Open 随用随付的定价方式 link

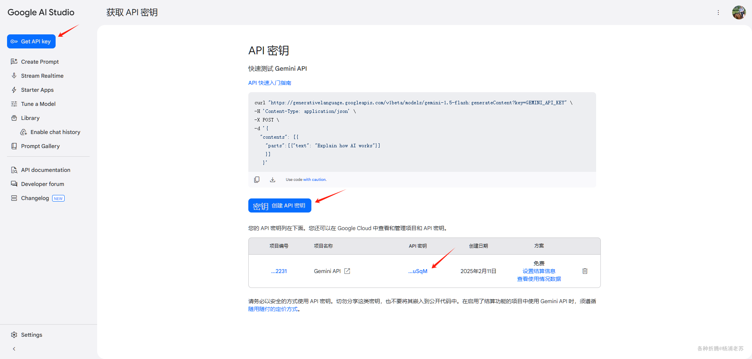[x=273, y=309]
